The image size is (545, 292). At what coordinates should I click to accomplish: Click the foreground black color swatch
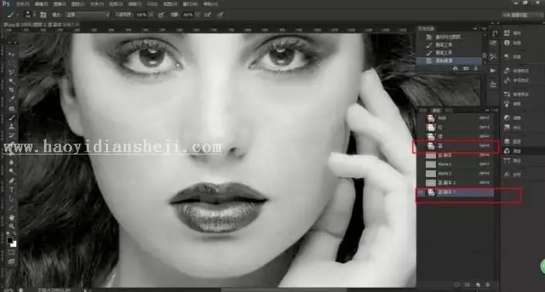pyautogui.click(x=10, y=240)
